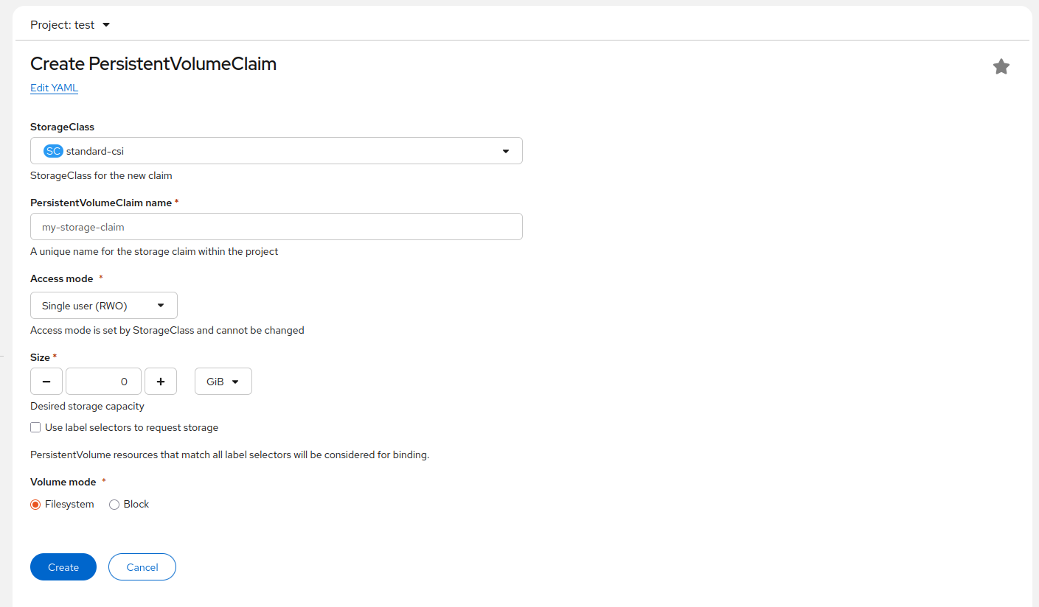Image resolution: width=1039 pixels, height=607 pixels.
Task: Click the minus icon to decrease size
Action: (46, 381)
